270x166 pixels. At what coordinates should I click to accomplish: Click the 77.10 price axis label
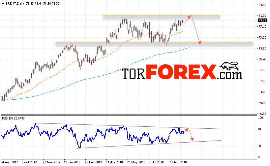pyautogui.click(x=262, y=26)
